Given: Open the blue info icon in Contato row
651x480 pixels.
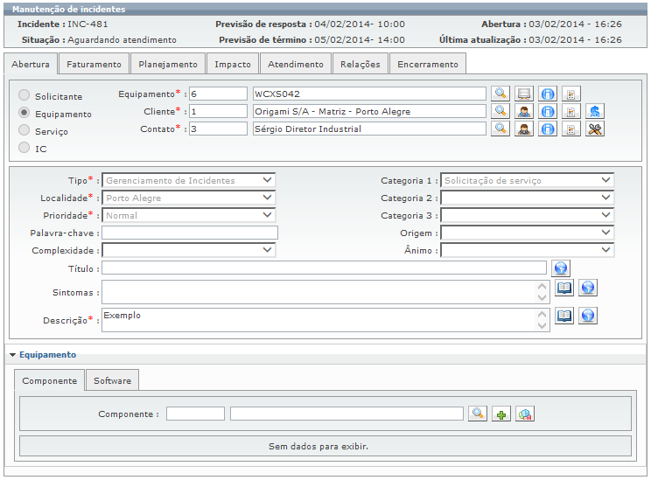Looking at the screenshot, I should coord(548,129).
